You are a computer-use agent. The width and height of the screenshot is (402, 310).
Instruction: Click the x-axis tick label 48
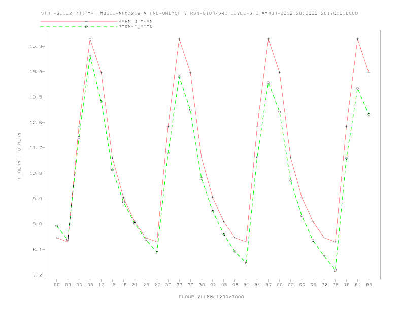click(235, 285)
